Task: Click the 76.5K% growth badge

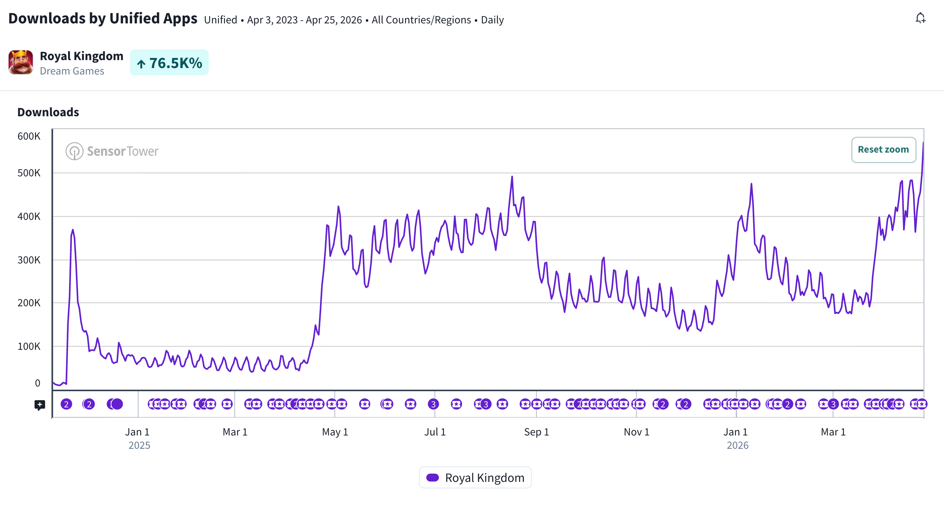Action: pos(169,63)
